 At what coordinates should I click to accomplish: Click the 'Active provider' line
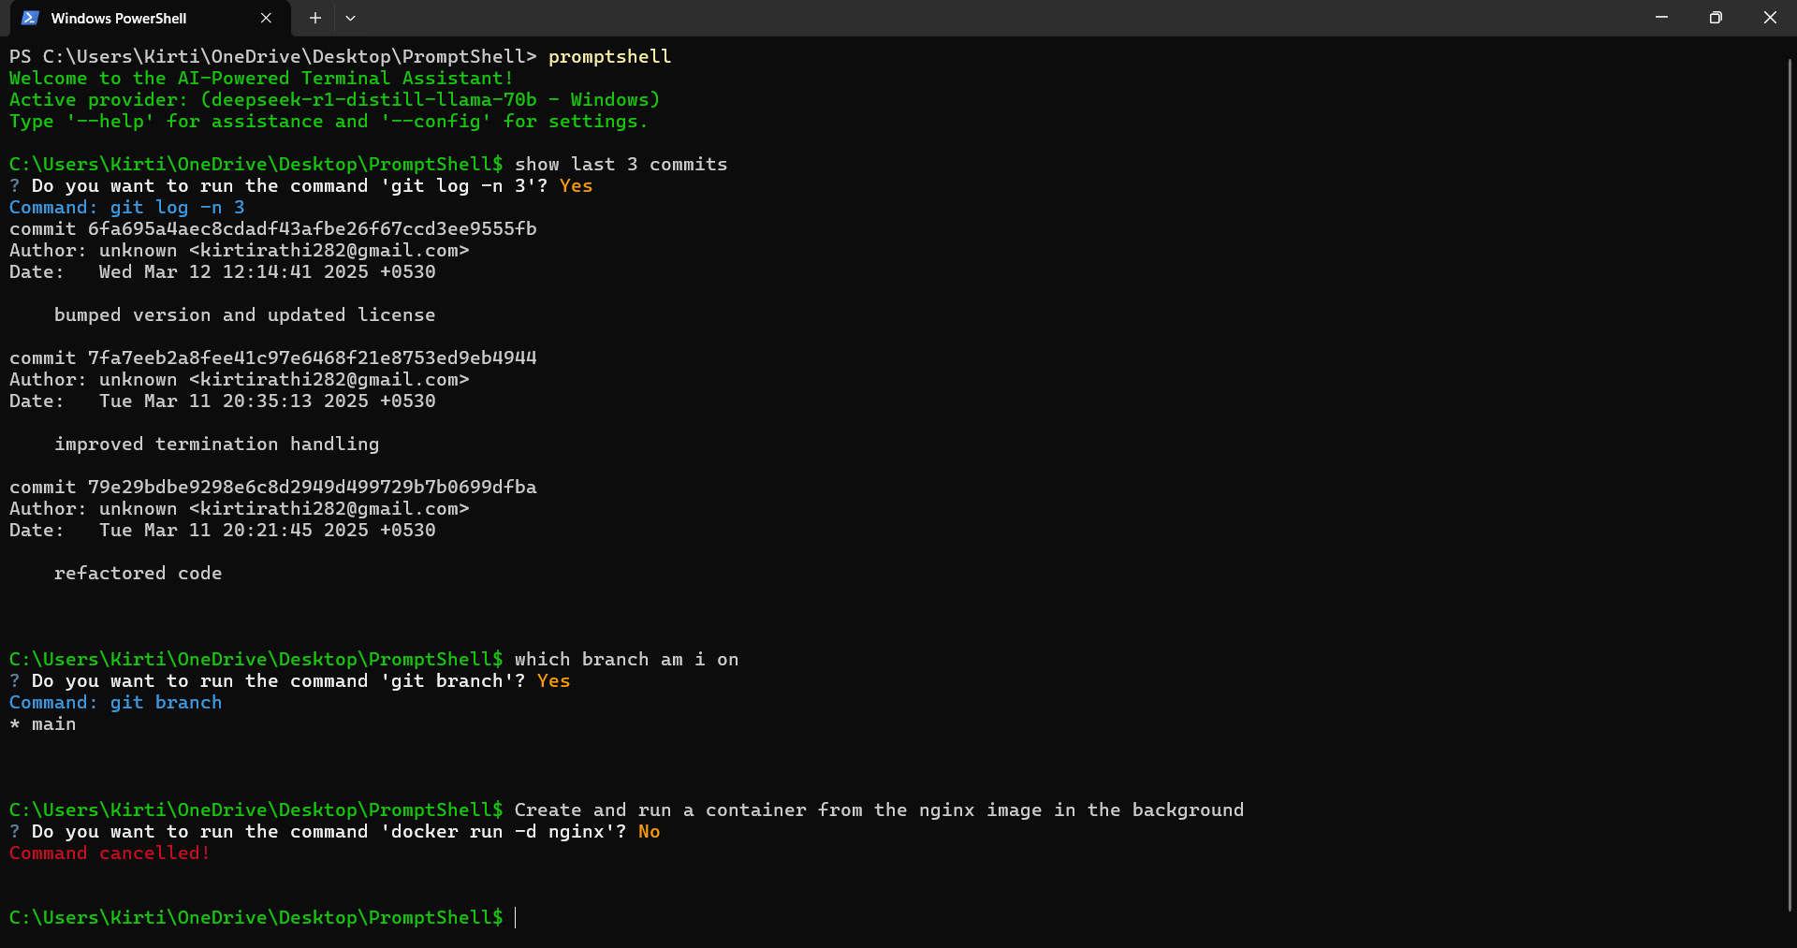(334, 100)
